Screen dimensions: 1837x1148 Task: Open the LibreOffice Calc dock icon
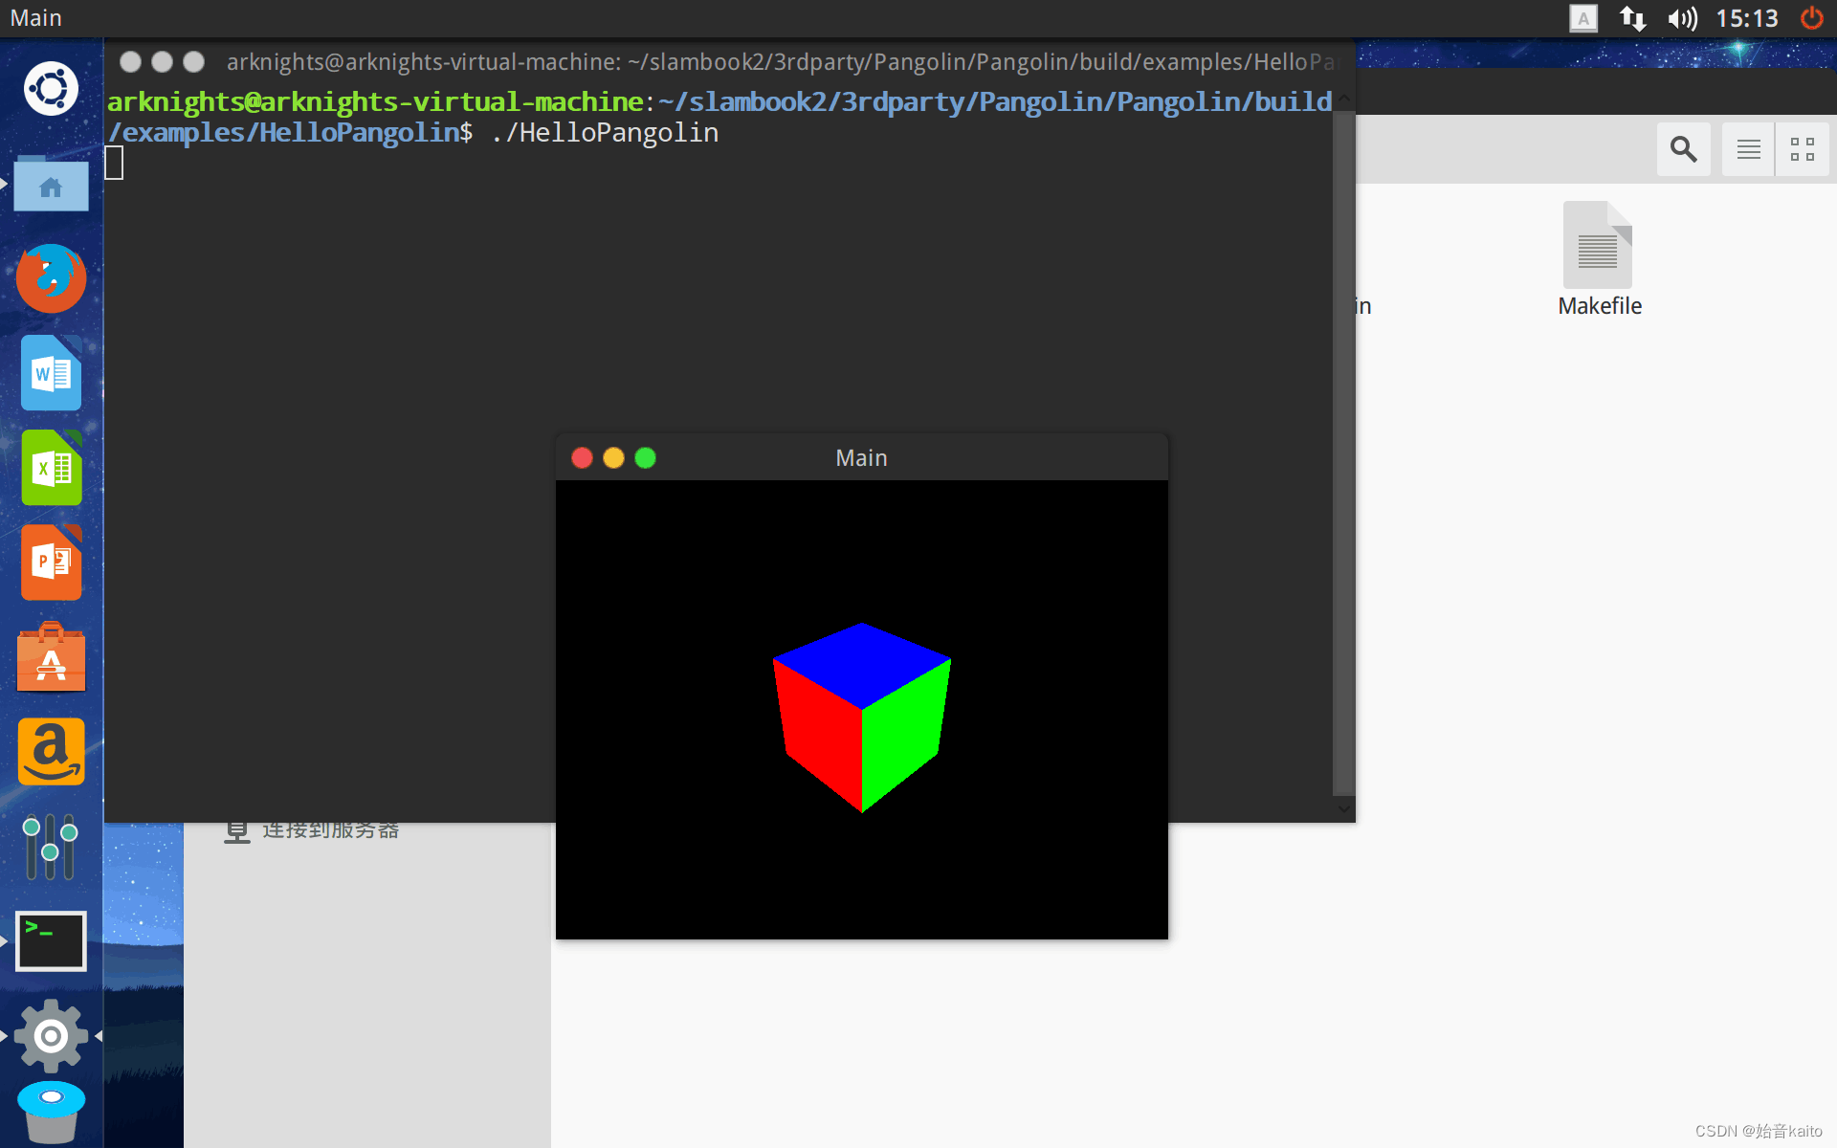click(51, 468)
